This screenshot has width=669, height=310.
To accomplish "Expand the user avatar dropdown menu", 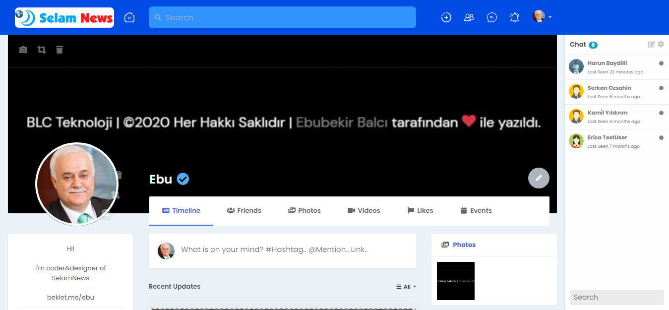I will pos(542,17).
